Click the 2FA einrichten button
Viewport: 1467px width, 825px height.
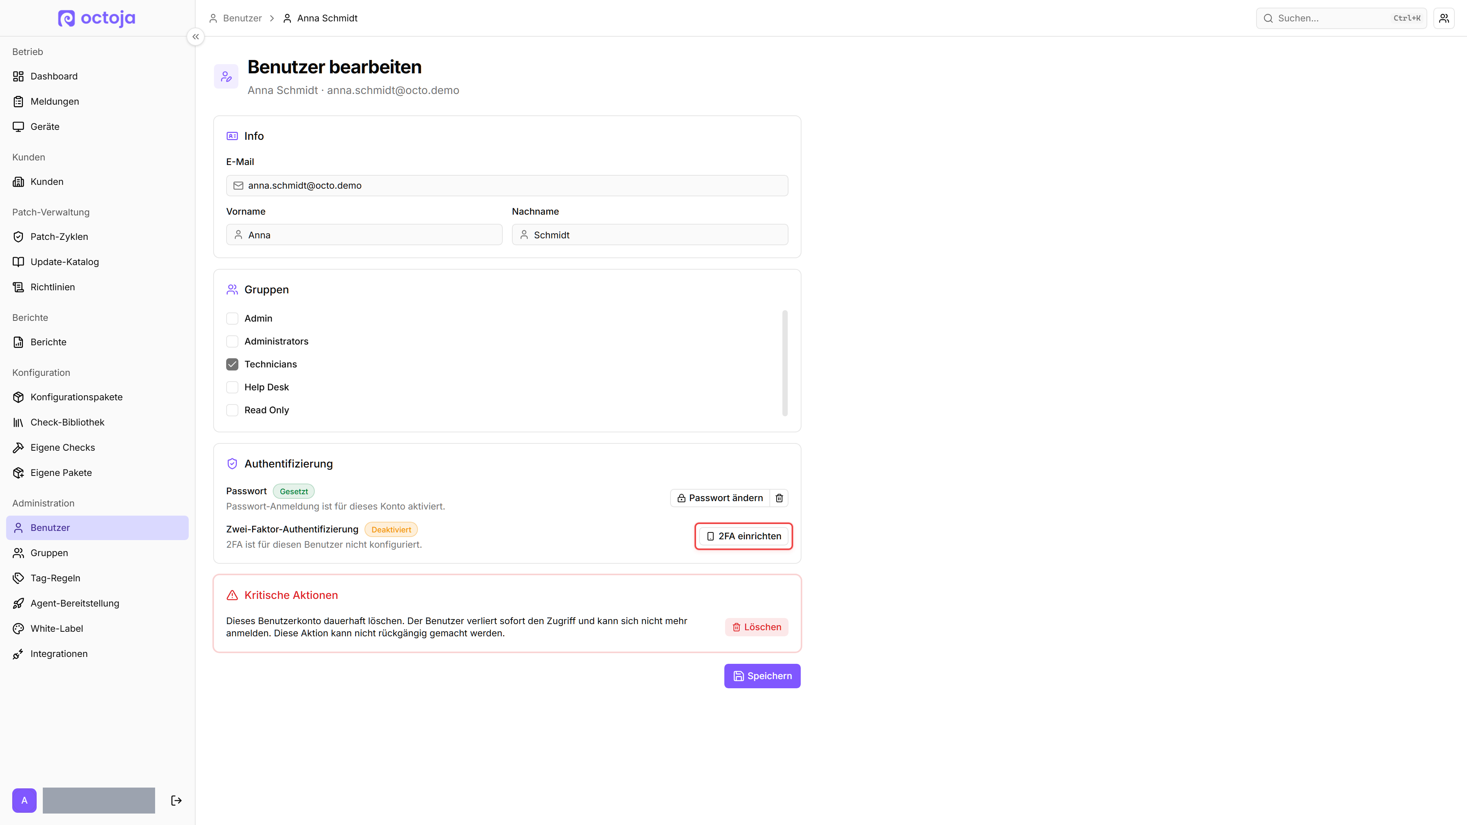tap(744, 536)
